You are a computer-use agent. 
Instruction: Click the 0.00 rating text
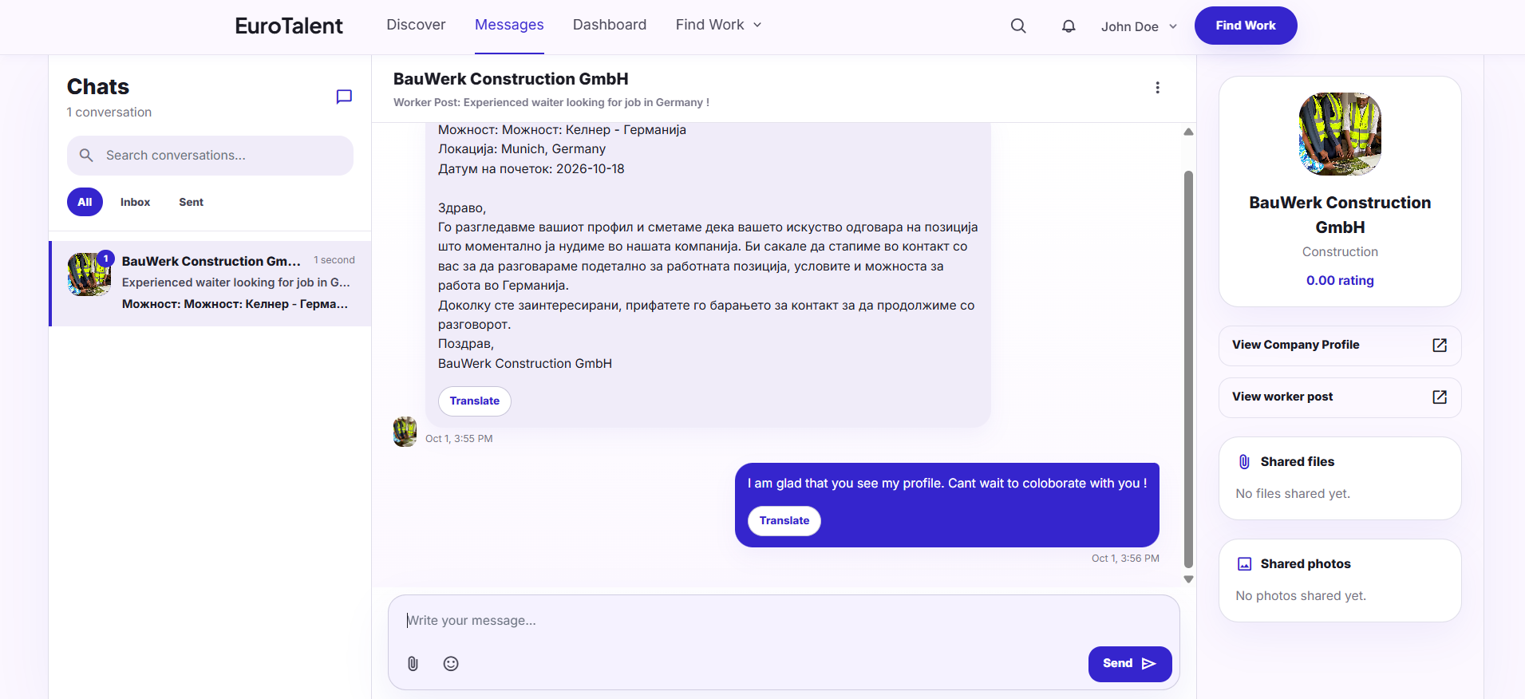pos(1340,281)
